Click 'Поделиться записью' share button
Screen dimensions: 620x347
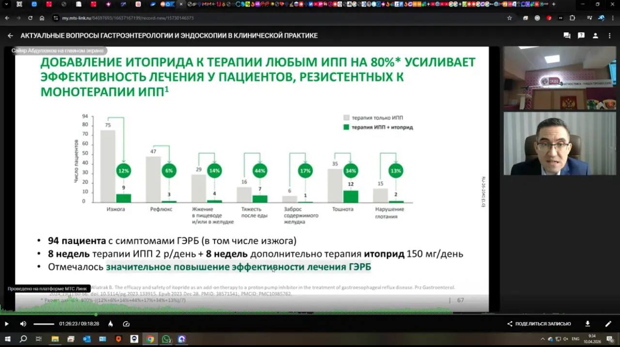(539, 324)
